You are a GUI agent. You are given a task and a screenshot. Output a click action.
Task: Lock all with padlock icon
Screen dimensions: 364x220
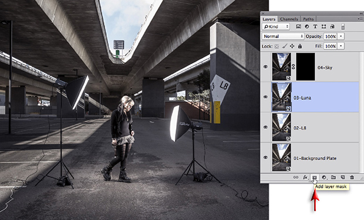coord(300,46)
